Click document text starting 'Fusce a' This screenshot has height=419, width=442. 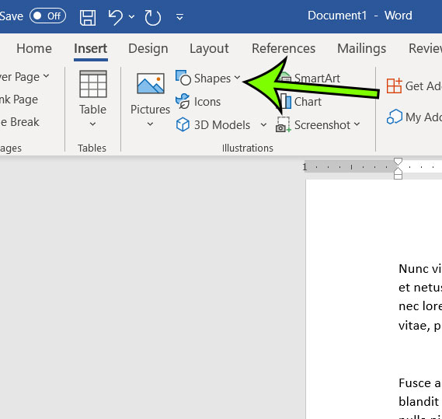[419, 383]
